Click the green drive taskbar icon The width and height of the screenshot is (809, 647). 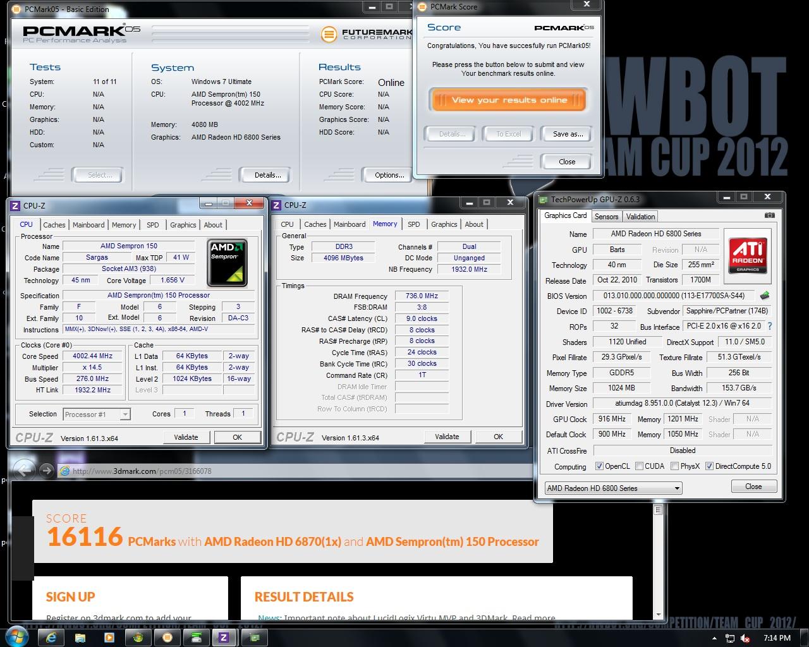point(197,638)
